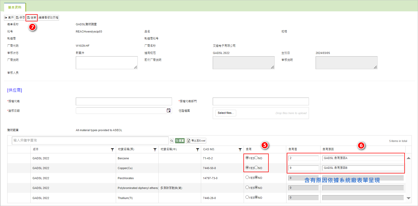Viewport: 418px width, 206px height.
Task: Select YES radio for Perchlorates
Action: click(247, 177)
